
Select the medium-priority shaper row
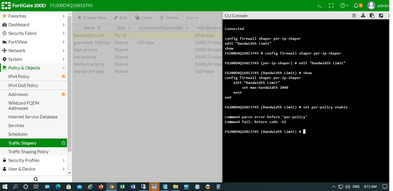[147, 64]
